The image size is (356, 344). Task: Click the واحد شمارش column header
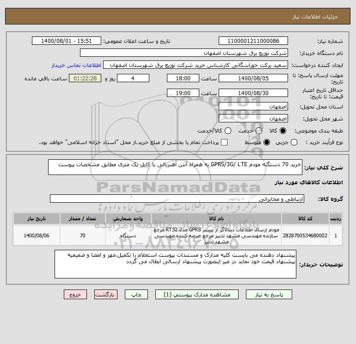pyautogui.click(x=128, y=218)
